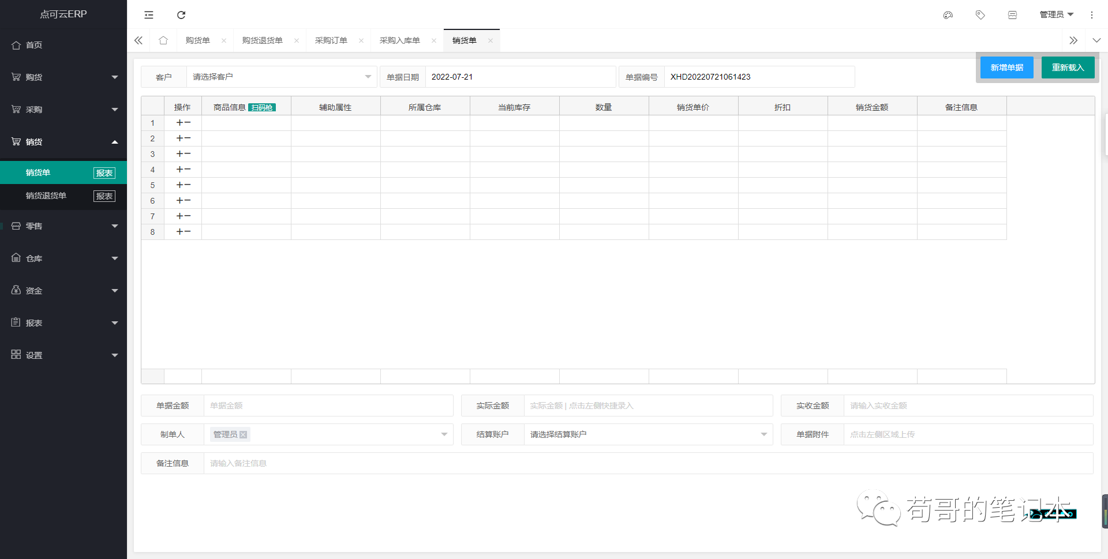Viewport: 1108px width, 559px height.
Task: Expand the 仓库 sidebar menu
Action: 63,258
